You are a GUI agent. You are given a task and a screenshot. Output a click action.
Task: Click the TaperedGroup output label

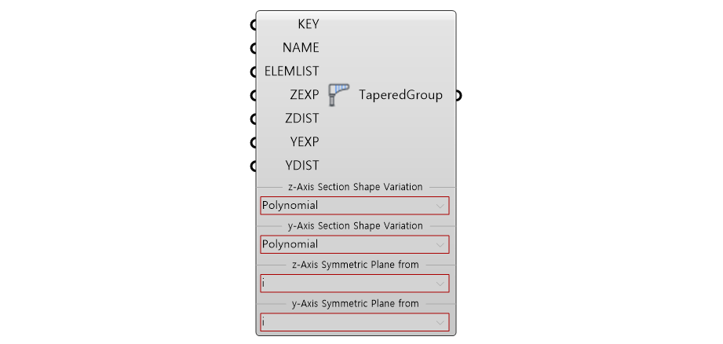tap(400, 95)
